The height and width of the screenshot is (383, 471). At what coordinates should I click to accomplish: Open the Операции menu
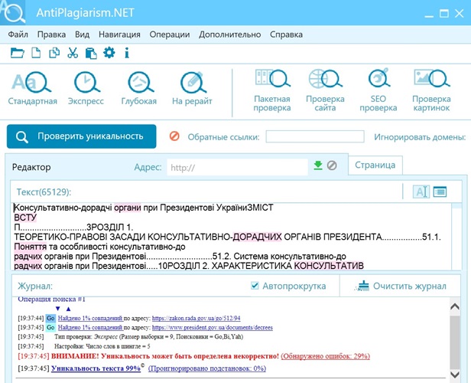(170, 34)
